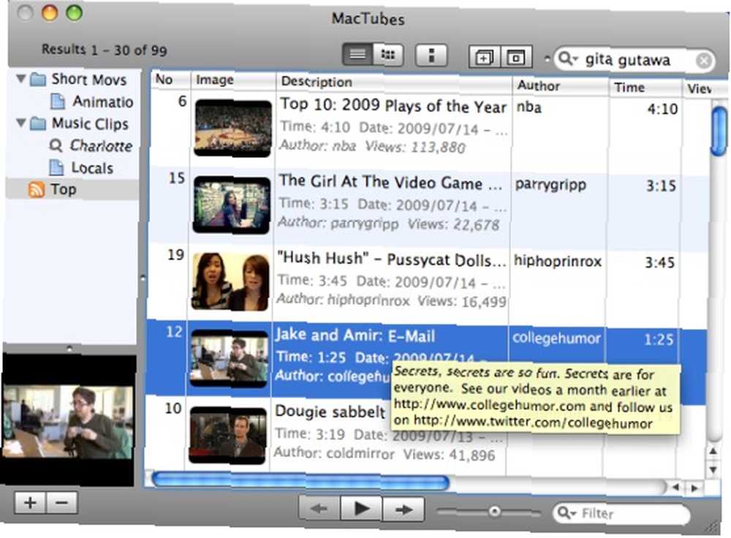Collapse the Short Movs folder
This screenshot has height=538, width=731.
pyautogui.click(x=21, y=78)
